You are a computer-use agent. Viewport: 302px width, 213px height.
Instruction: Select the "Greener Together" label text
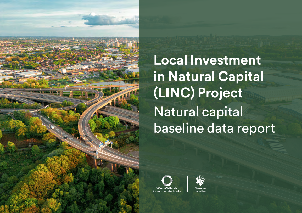point(200,190)
